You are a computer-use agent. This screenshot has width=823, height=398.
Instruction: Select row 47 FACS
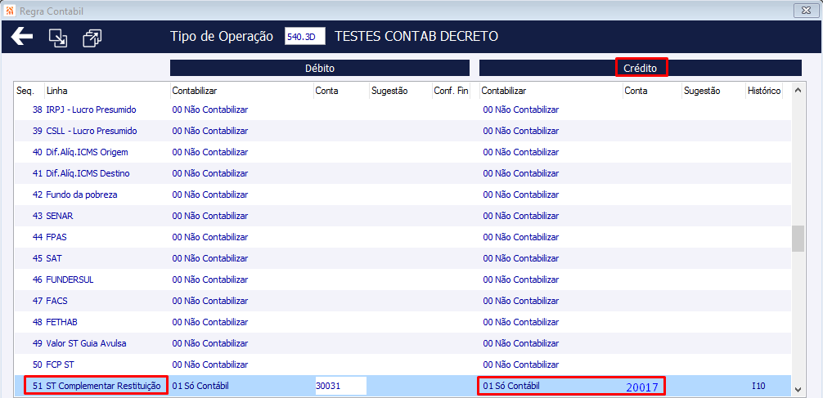tap(403, 301)
